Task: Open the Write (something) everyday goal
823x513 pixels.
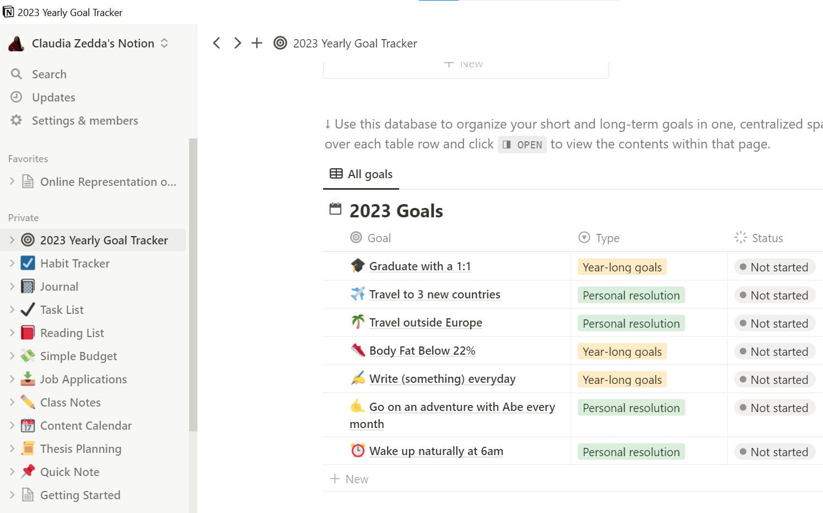Action: [443, 379]
